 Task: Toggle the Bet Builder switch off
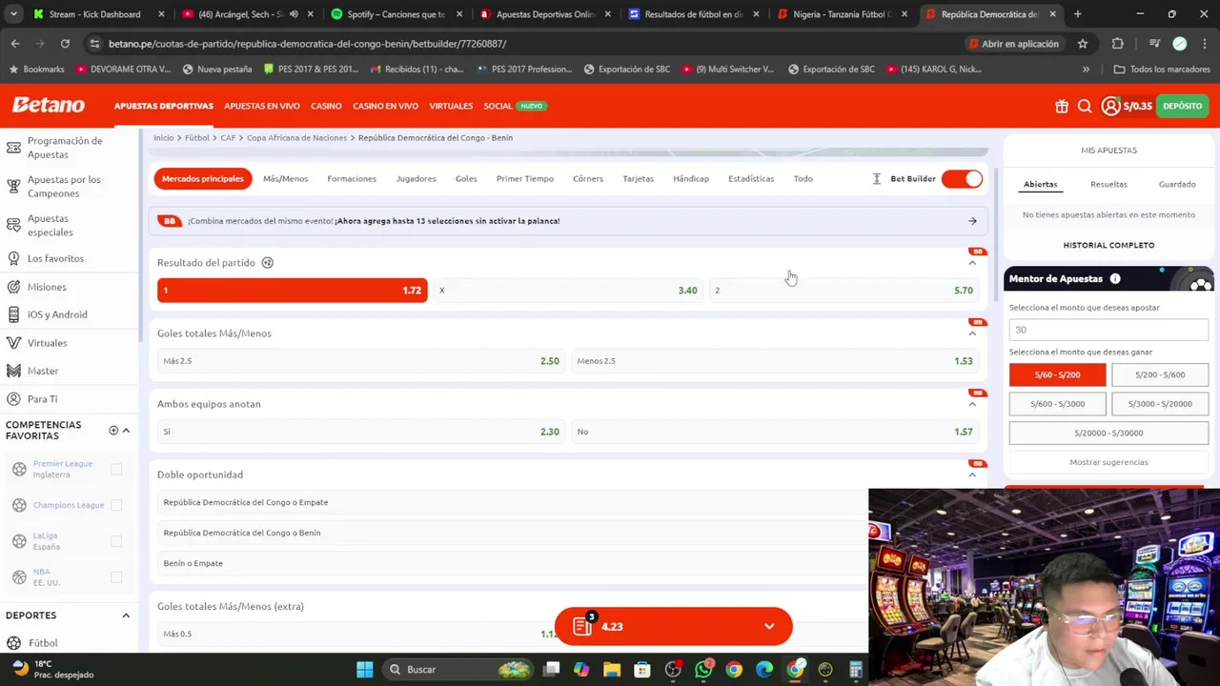[x=962, y=179]
